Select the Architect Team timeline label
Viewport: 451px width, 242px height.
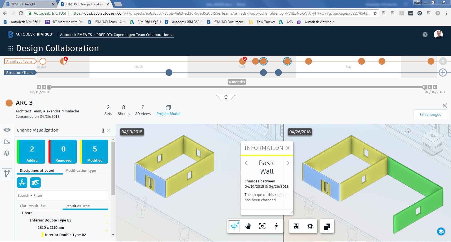20,61
